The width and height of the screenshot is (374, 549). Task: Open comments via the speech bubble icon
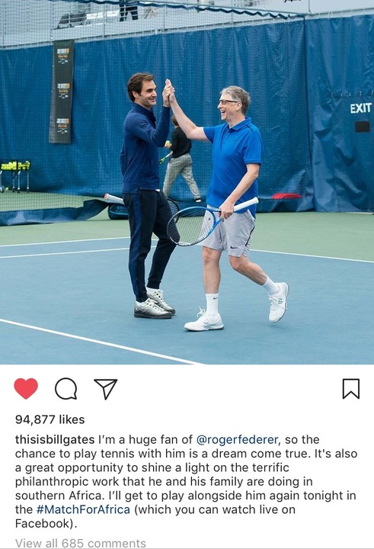(x=66, y=389)
